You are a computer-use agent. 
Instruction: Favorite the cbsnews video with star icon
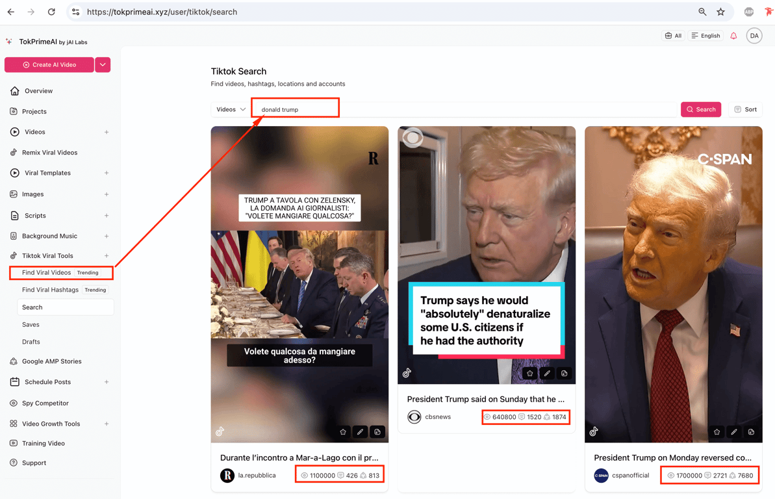tap(530, 374)
